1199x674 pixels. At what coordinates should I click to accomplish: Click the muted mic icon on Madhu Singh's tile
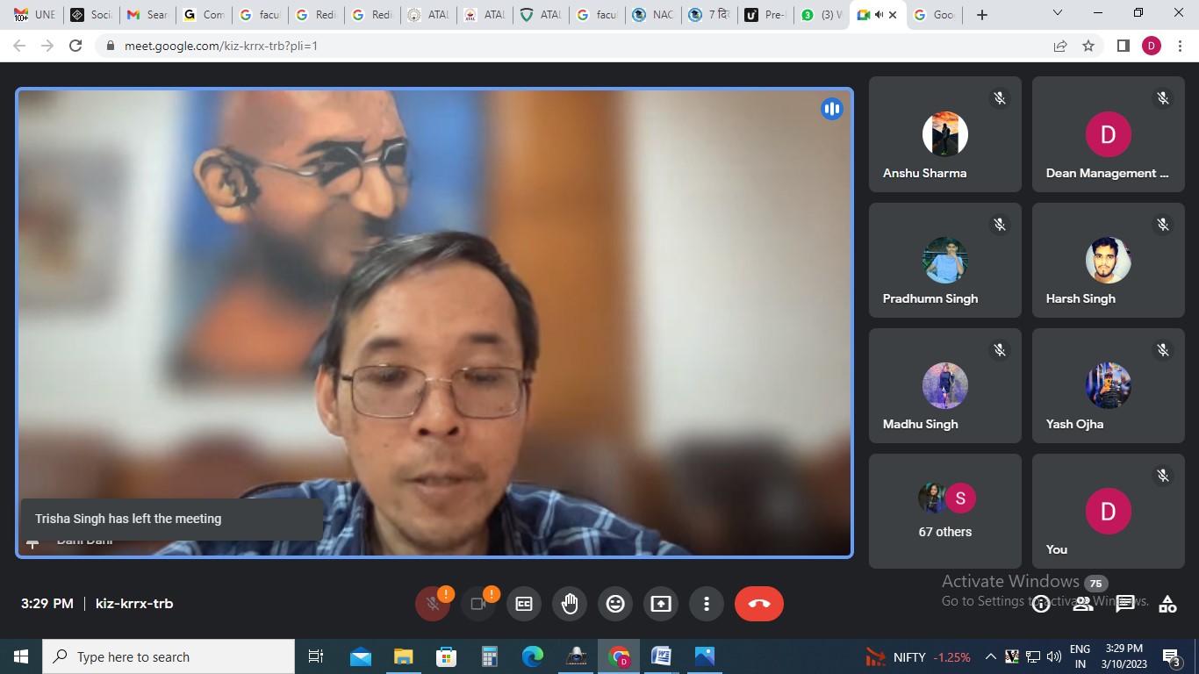tap(1000, 350)
